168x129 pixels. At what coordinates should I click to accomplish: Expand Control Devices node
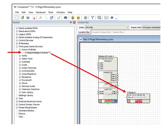(17, 40)
